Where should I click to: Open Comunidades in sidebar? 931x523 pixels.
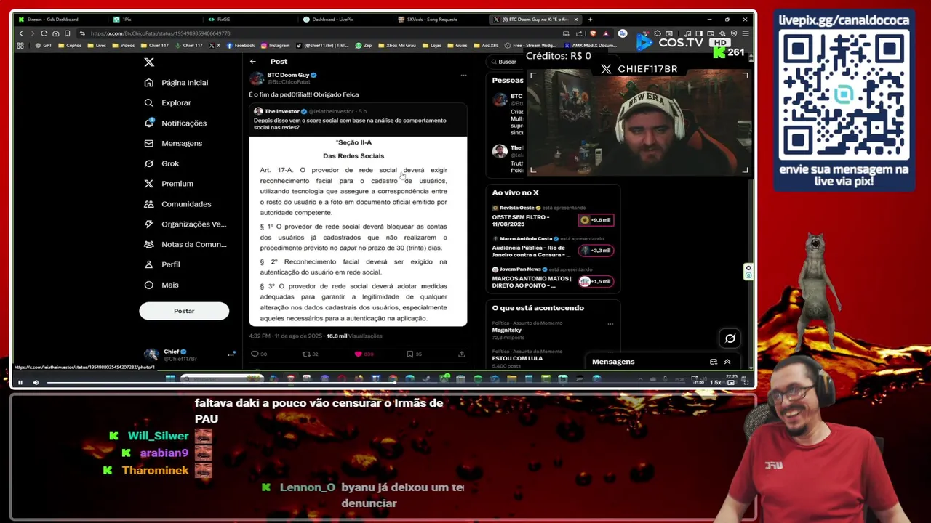click(x=178, y=204)
